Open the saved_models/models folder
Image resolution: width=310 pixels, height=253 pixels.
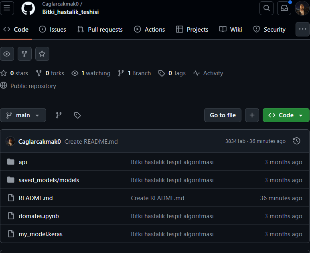point(49,180)
